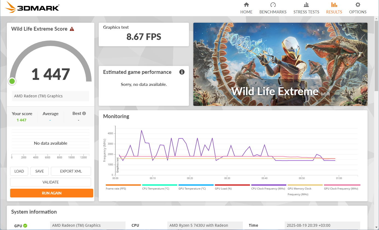Click the 8.67 FPS graphics test value

point(144,37)
